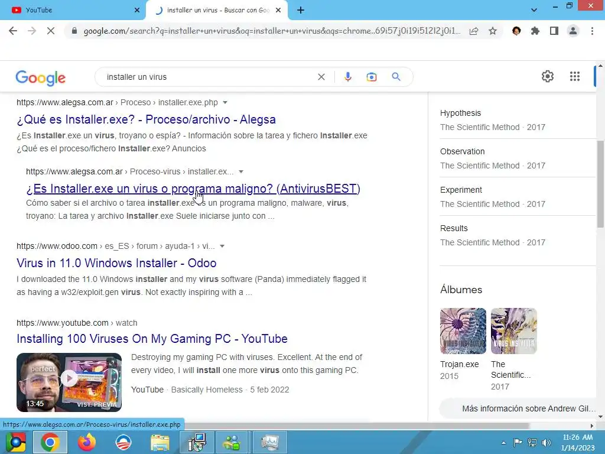Viewport: 605px width, 454px height.
Task: Click the padlock site info icon
Action: [74, 31]
